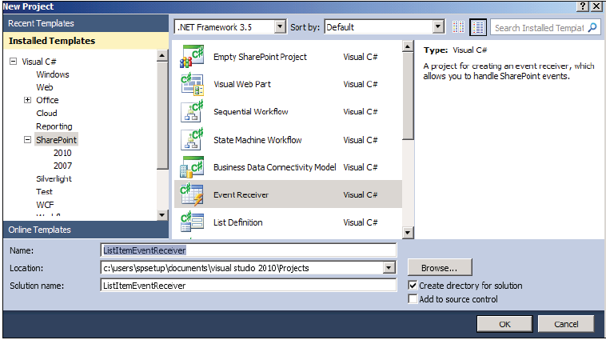The height and width of the screenshot is (340, 606).
Task: Click the template tree scrollbar thumb
Action: [162, 115]
